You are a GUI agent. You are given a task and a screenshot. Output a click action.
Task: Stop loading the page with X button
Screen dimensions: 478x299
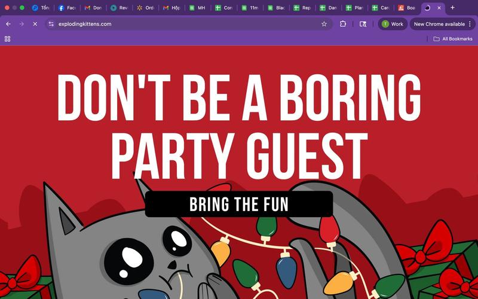click(x=35, y=24)
